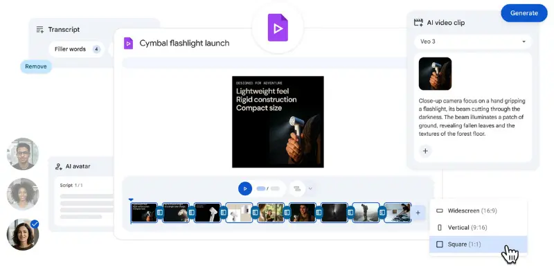Select the avatar of man with glasses
Image resolution: width=554 pixels, height=277 pixels.
coord(23,154)
